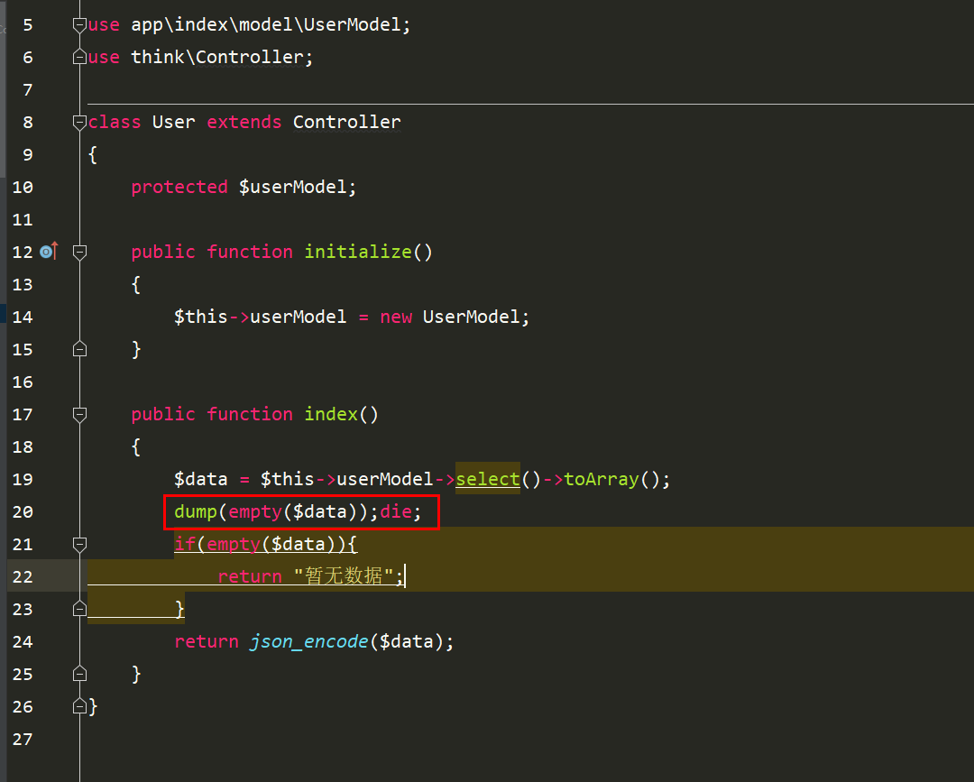Click the index function name
Screen dimensions: 974x782
click(331, 414)
